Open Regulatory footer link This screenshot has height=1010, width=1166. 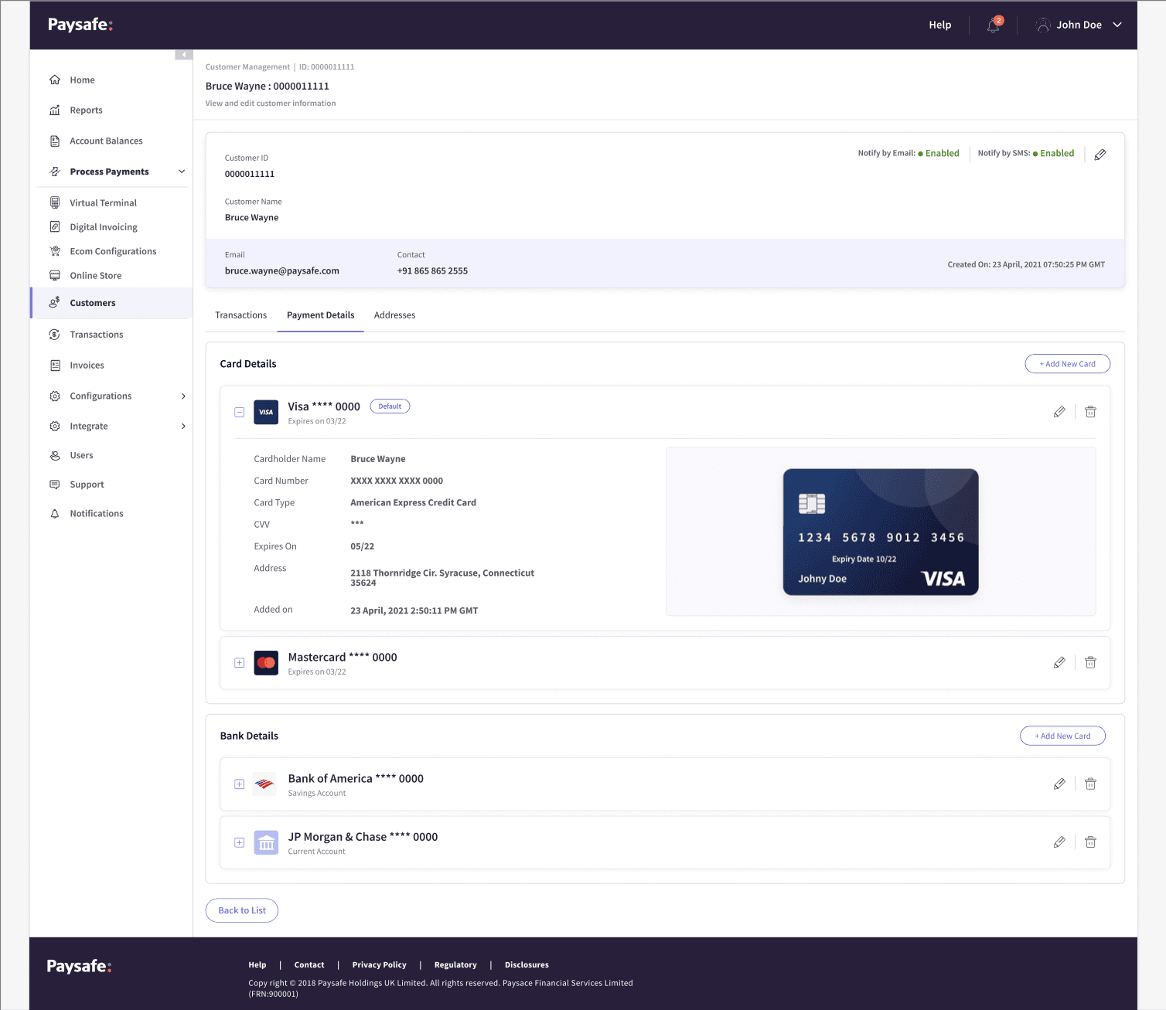[455, 964]
